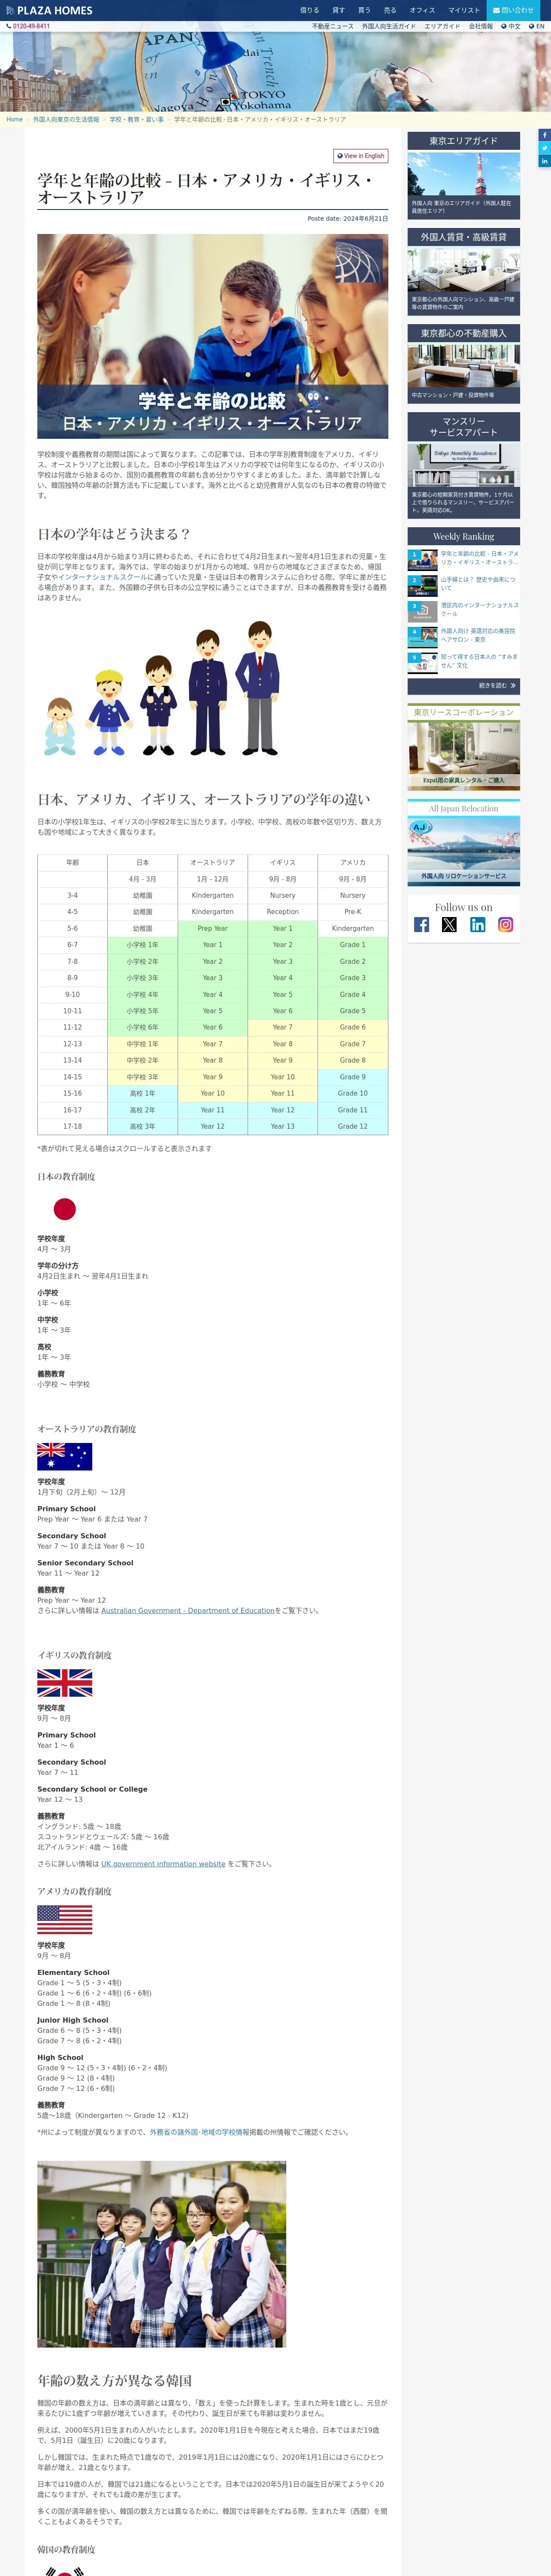Screen dimensions: 551x2576
Task: Follow the UK government information website link
Action: coord(163,1864)
